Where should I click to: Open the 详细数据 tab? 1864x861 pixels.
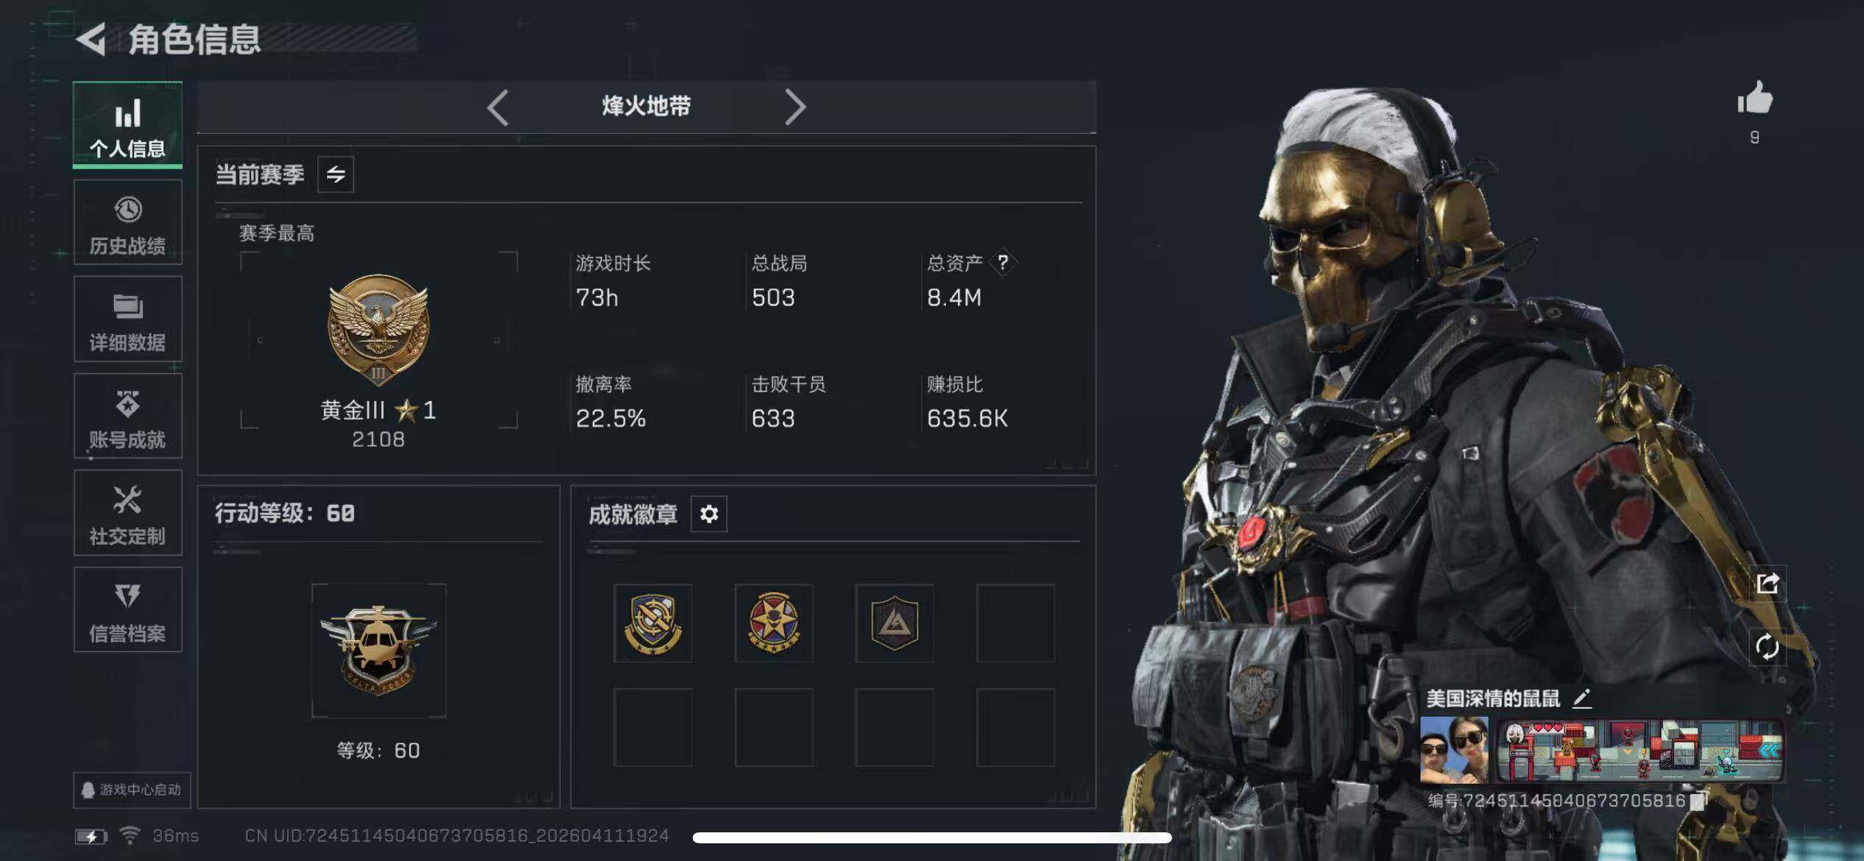(x=128, y=319)
